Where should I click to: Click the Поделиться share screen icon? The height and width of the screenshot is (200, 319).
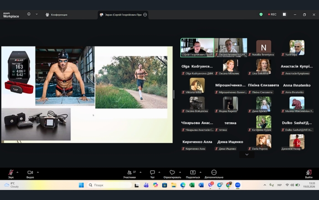tap(193, 173)
